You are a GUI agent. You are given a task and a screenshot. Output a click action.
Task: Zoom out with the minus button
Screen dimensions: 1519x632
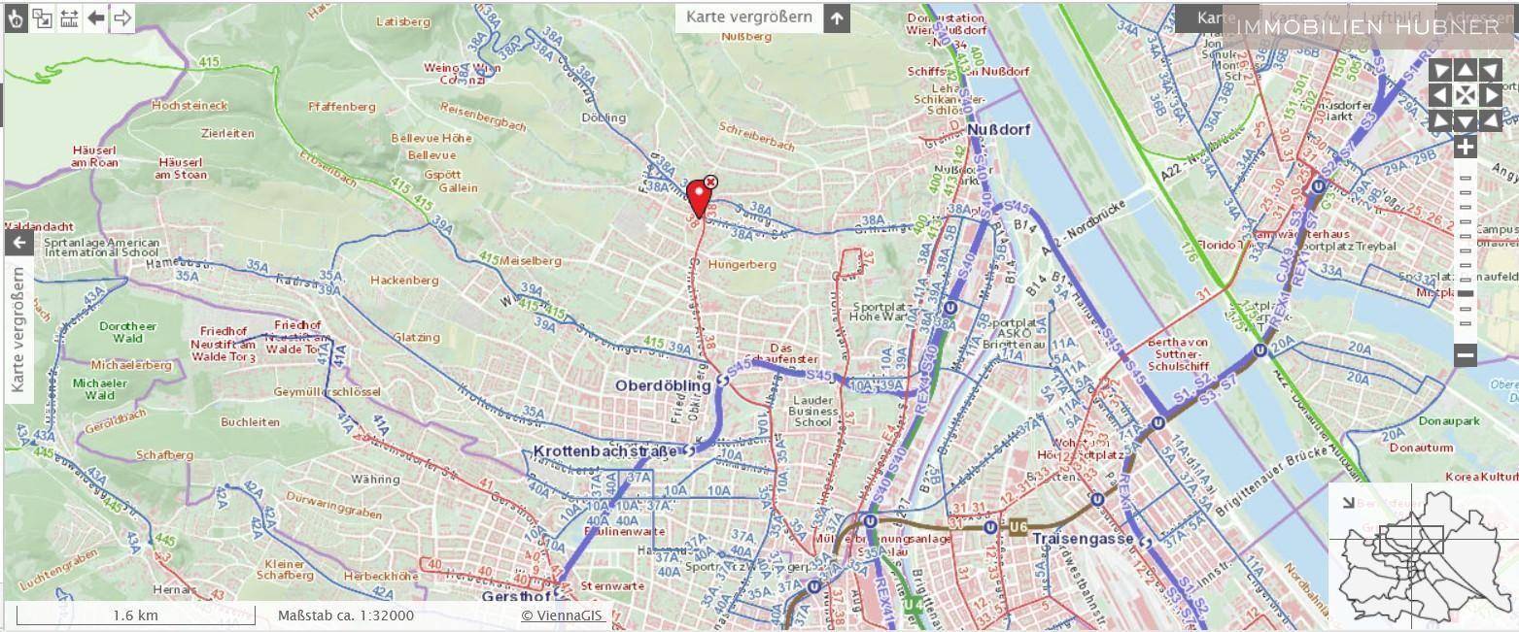tap(1466, 355)
